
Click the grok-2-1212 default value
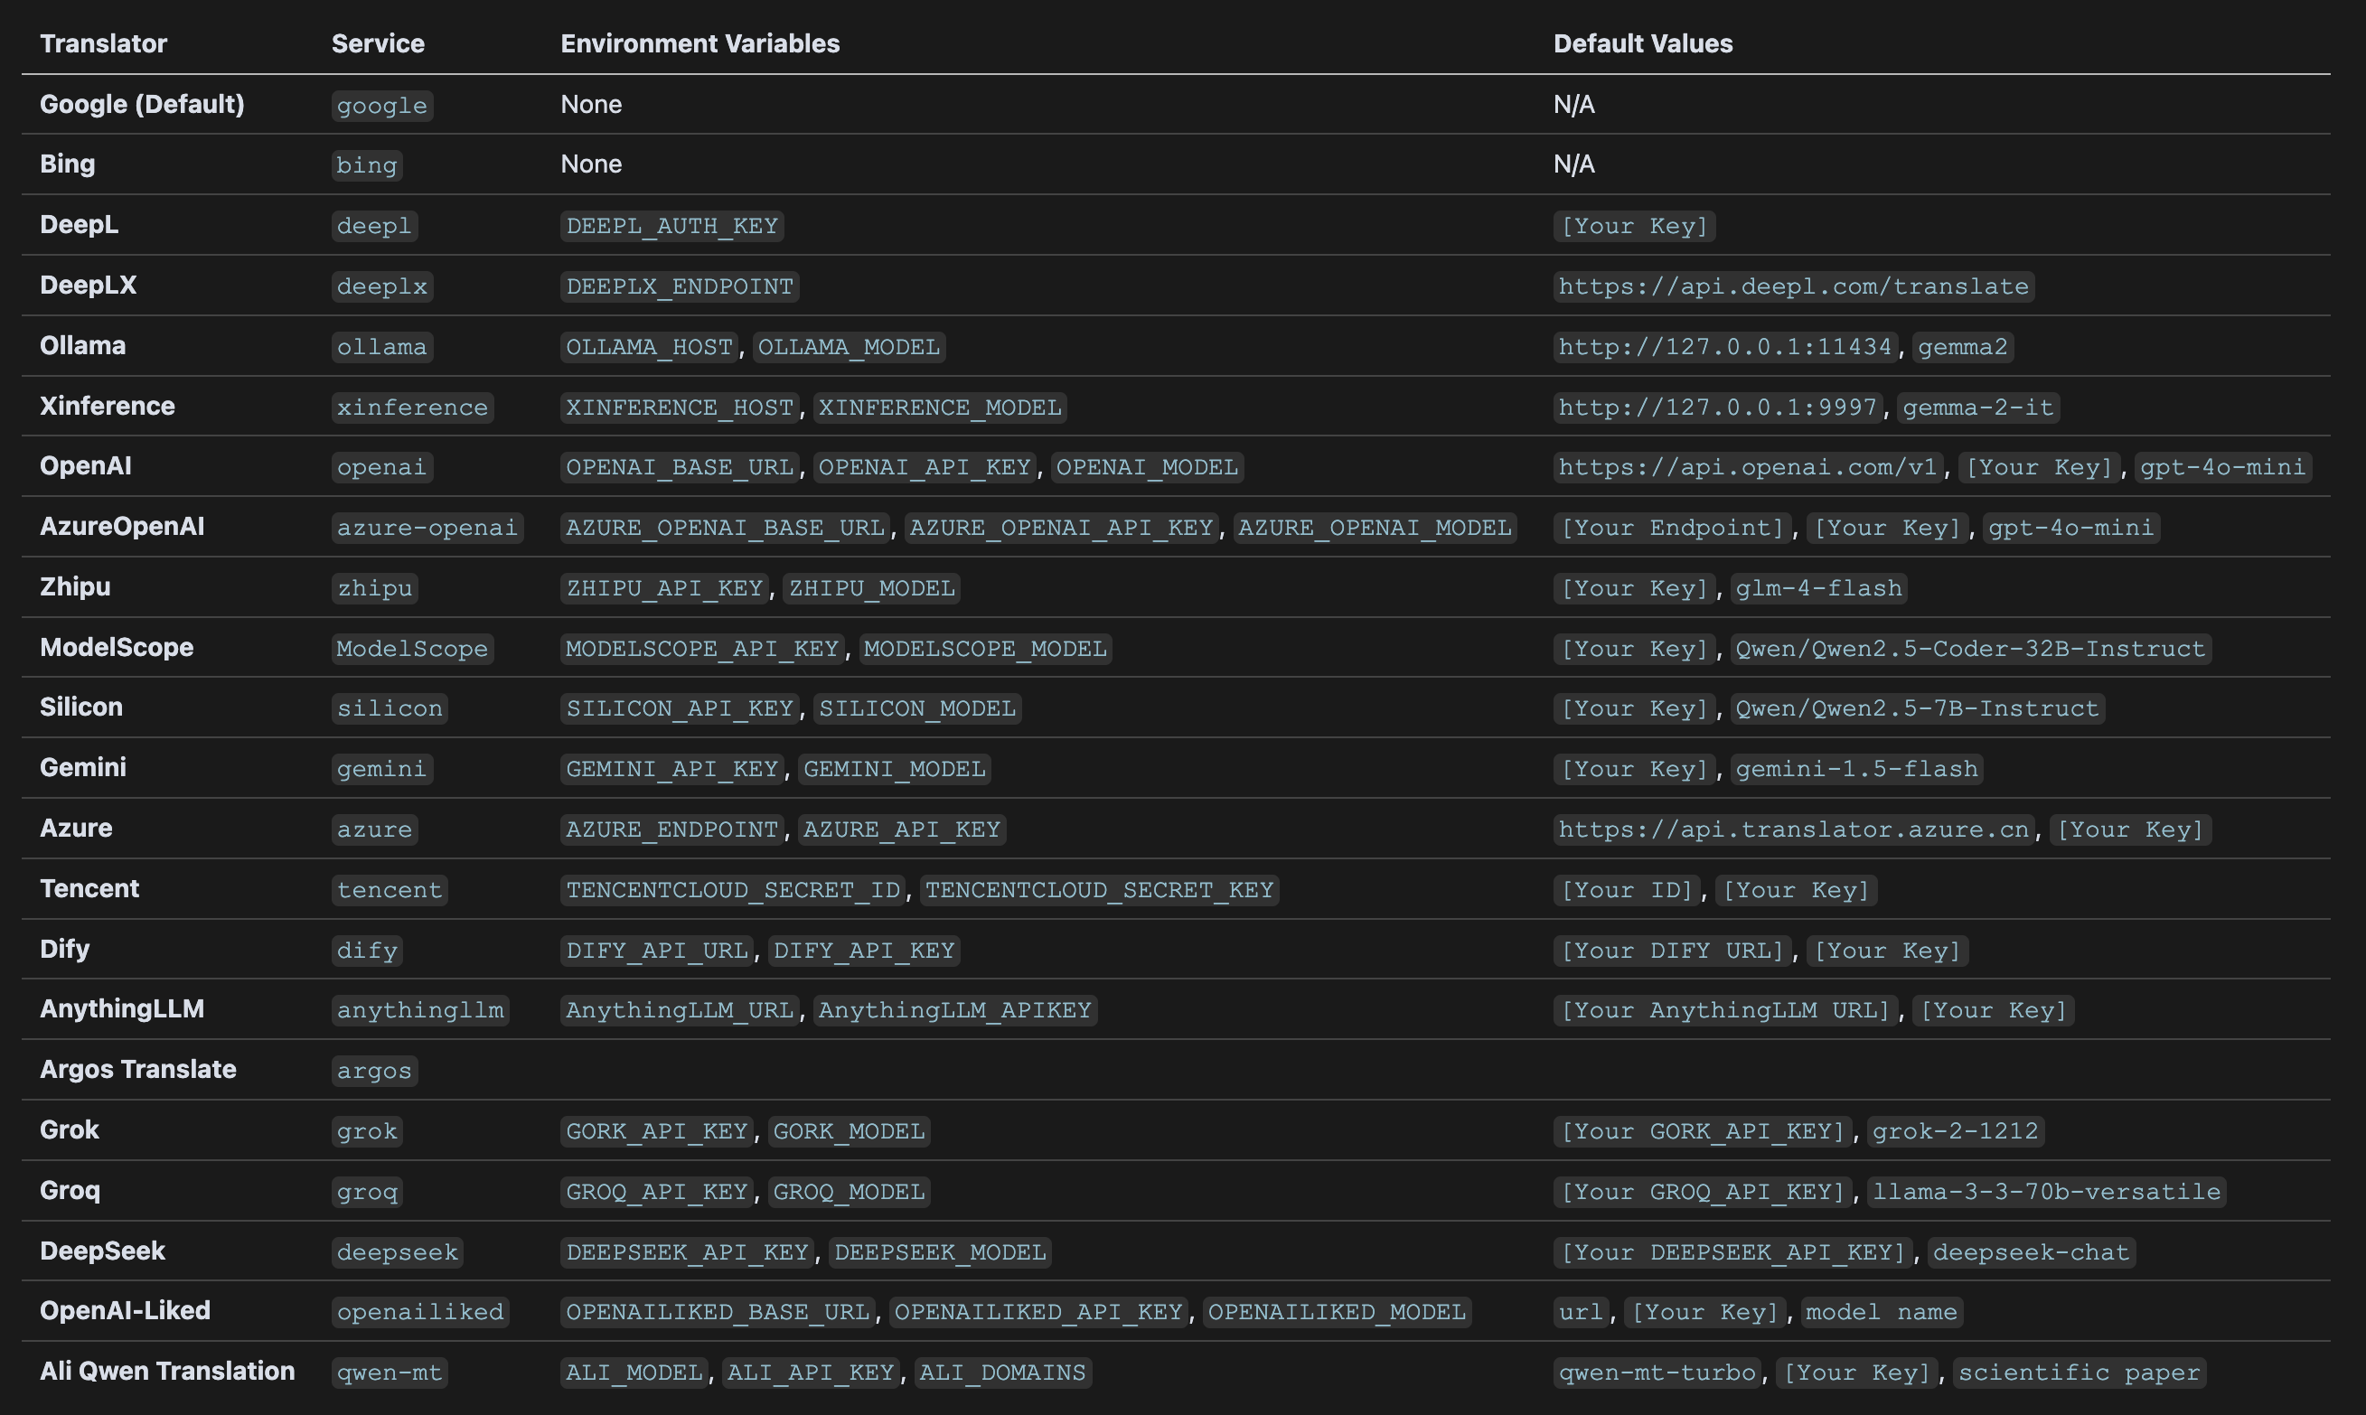click(1955, 1131)
